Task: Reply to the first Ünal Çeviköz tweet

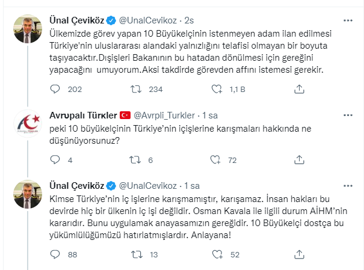Action: coord(55,89)
